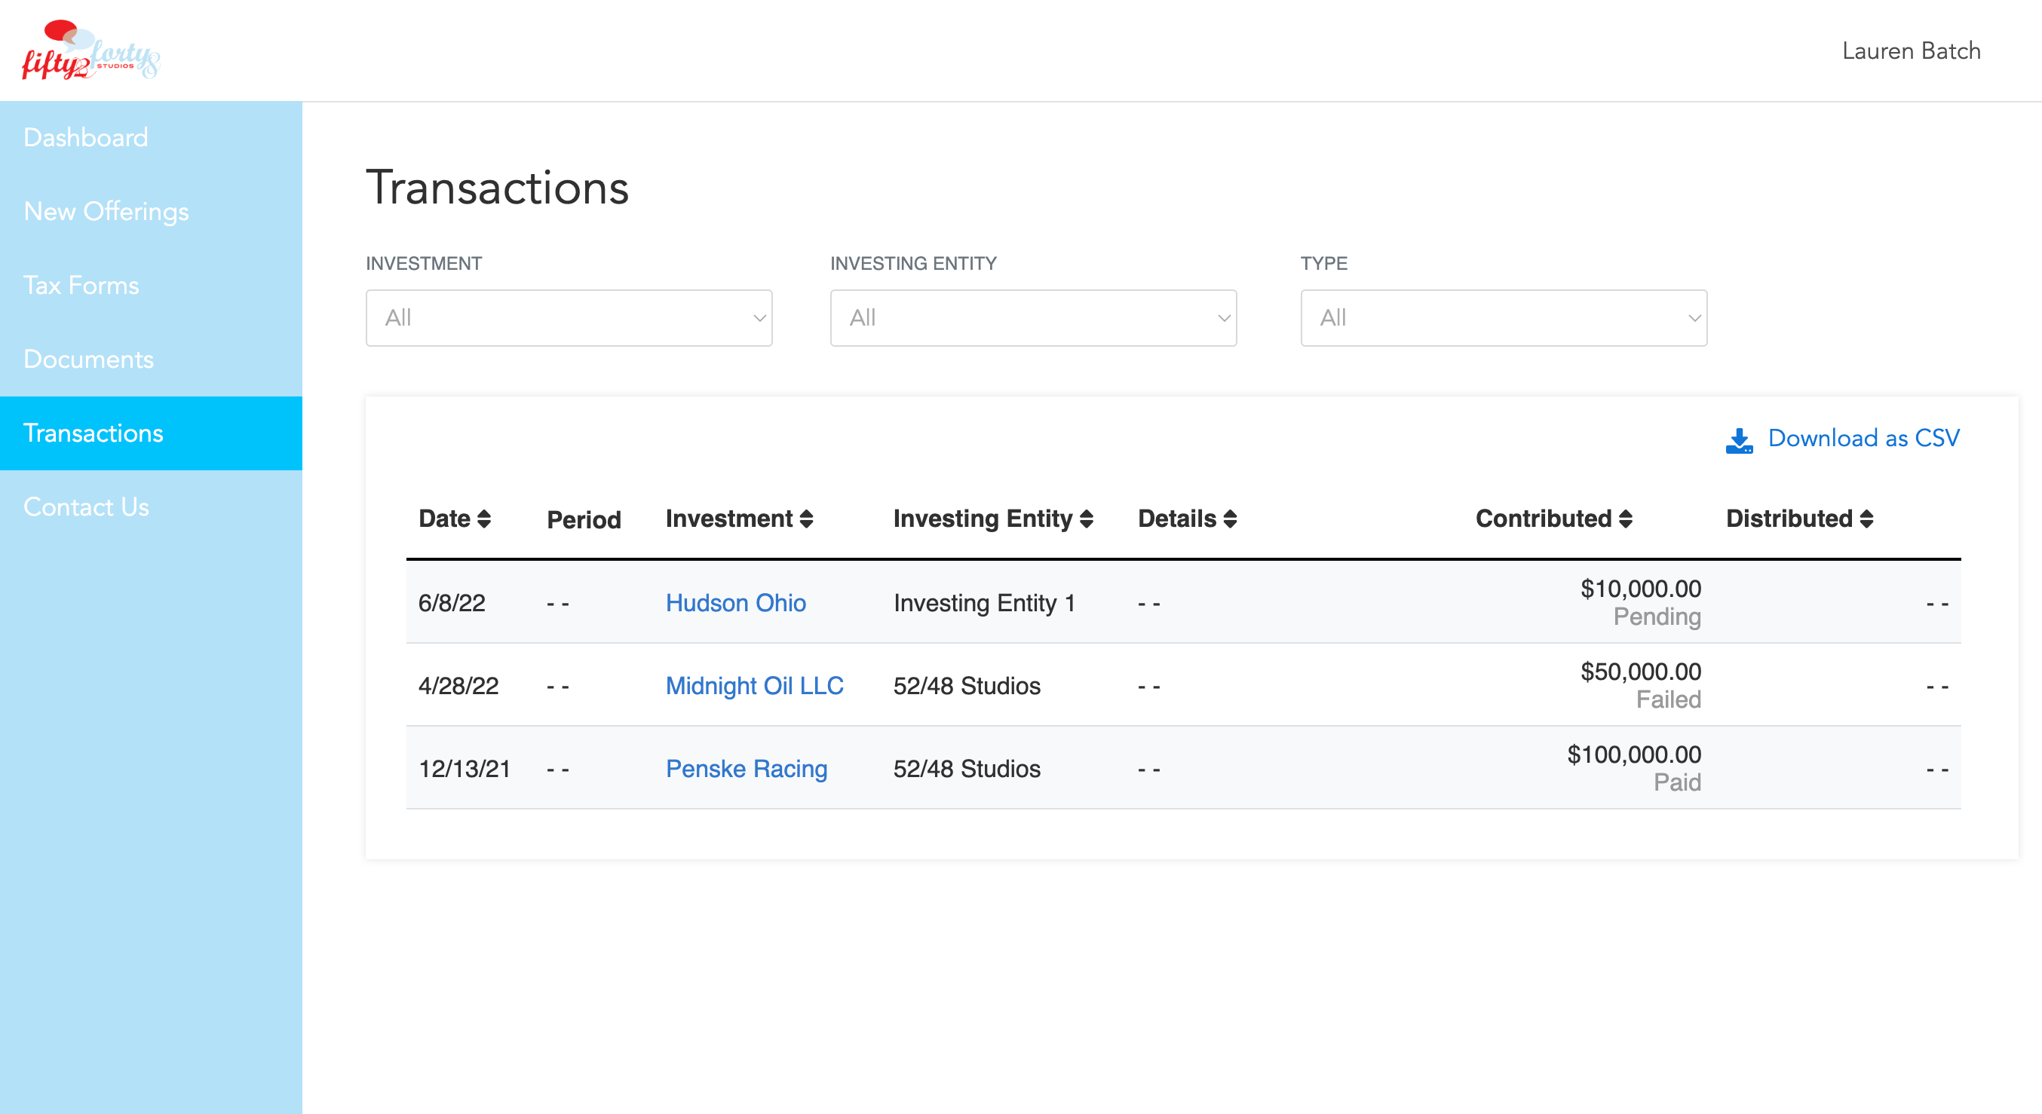Image resolution: width=2042 pixels, height=1114 pixels.
Task: Sort table by Date arrows
Action: (x=483, y=519)
